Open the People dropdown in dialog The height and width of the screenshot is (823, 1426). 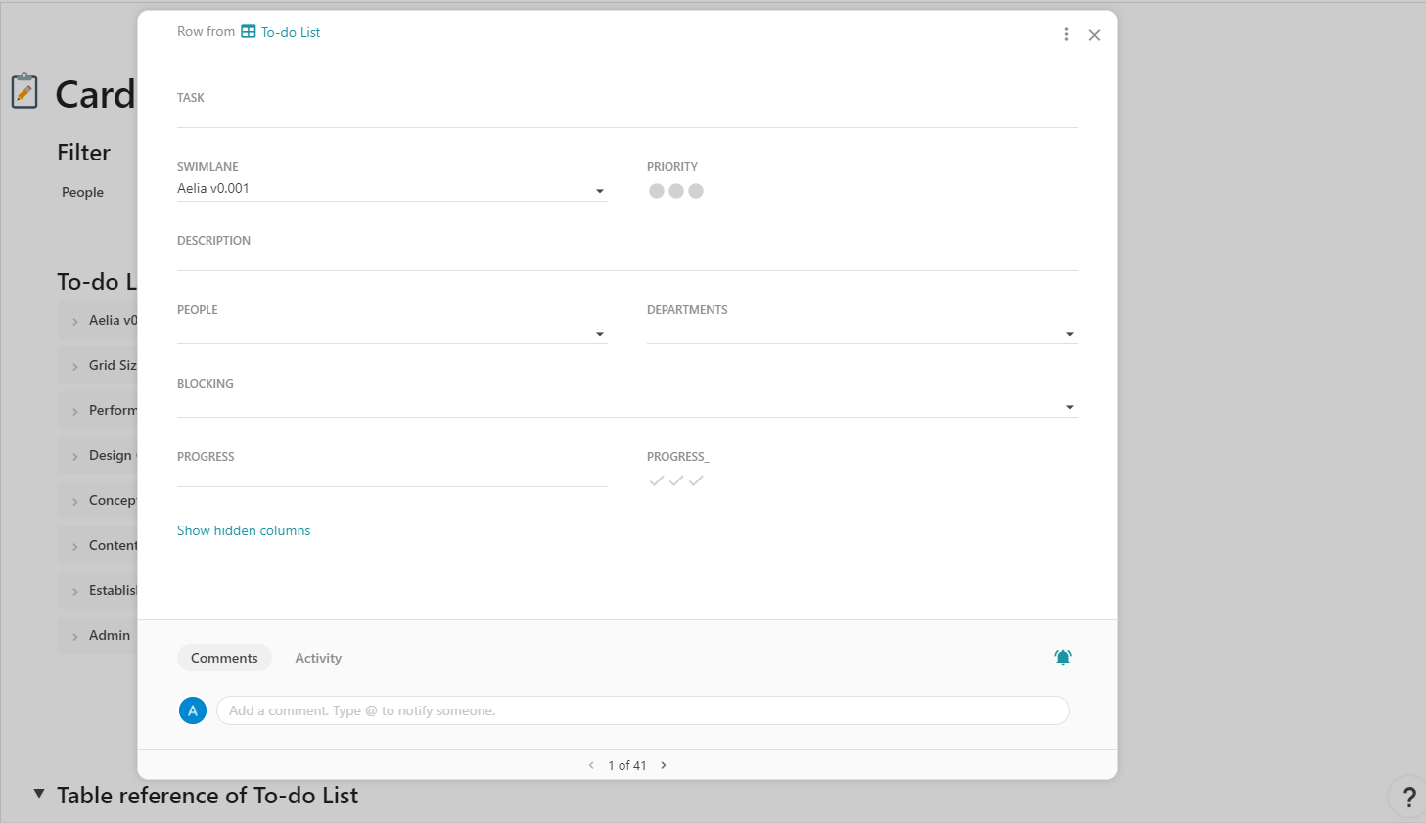600,334
